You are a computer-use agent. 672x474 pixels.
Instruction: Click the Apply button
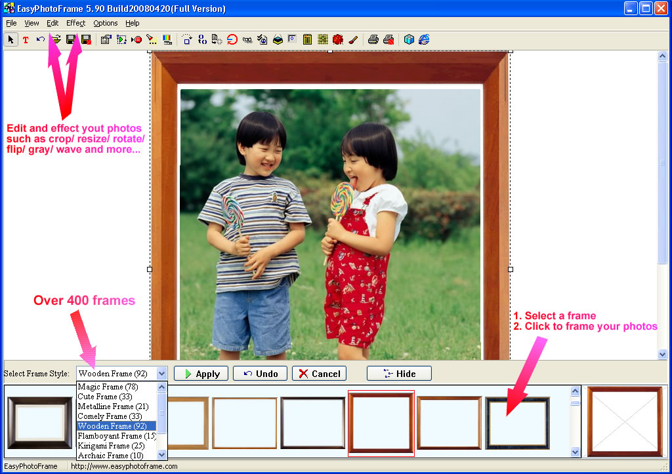click(201, 373)
